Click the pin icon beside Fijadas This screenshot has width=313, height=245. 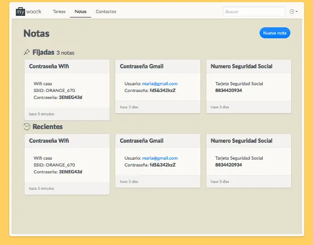[27, 52]
